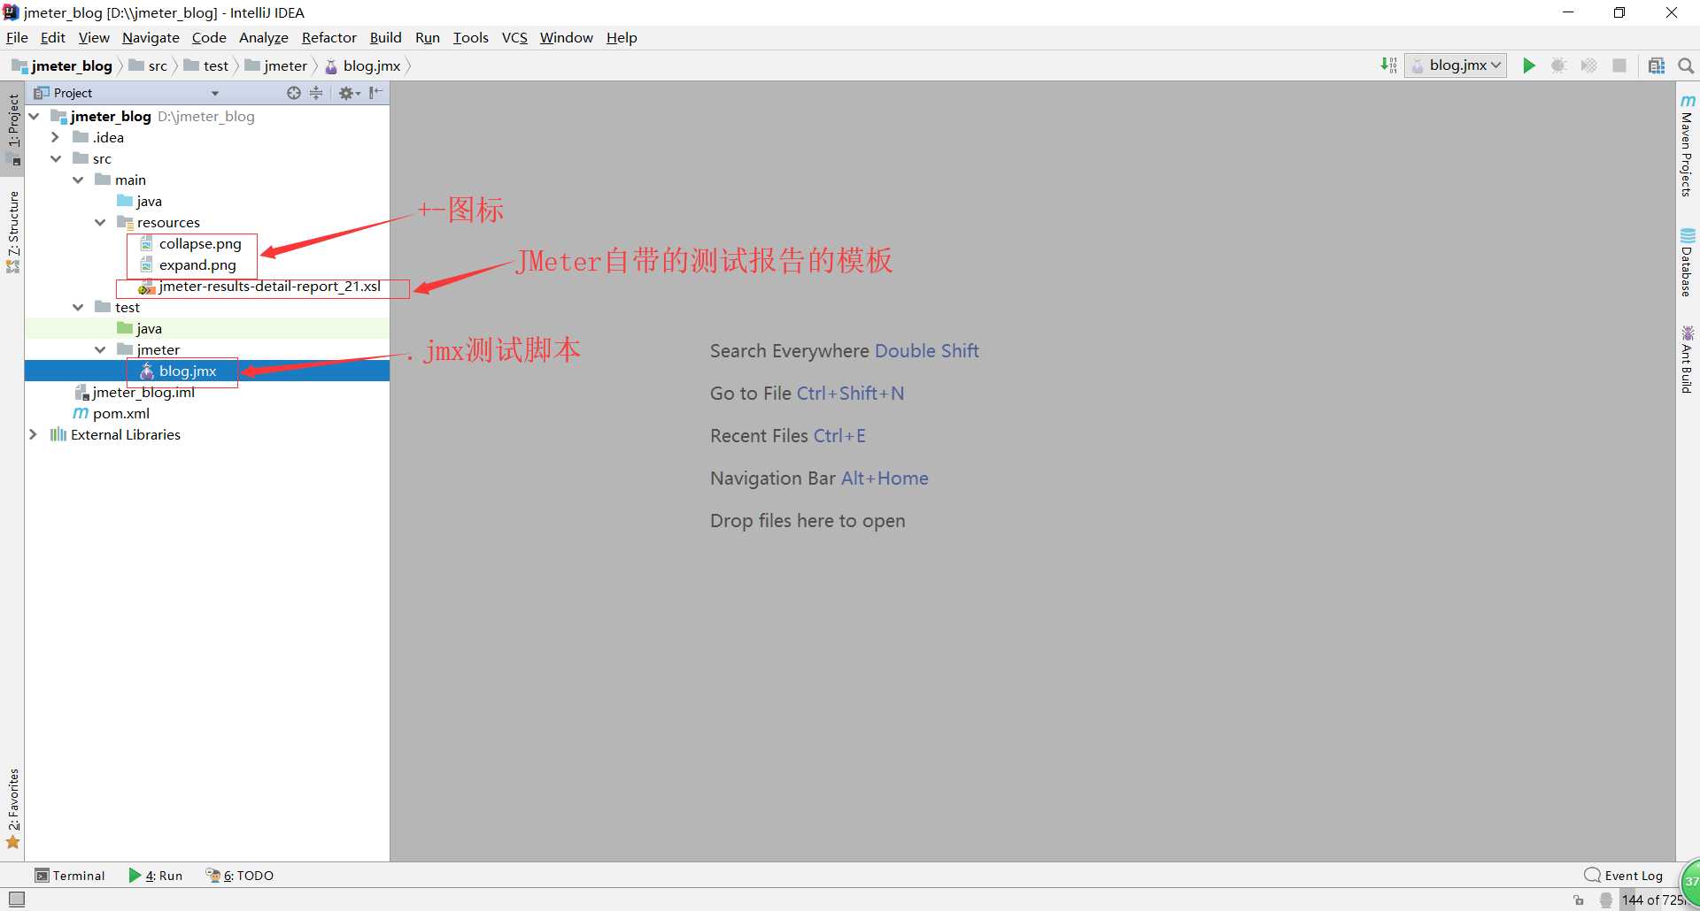Image resolution: width=1700 pixels, height=911 pixels.
Task: Collapse the jmeter folder in tree
Action: pyautogui.click(x=100, y=349)
